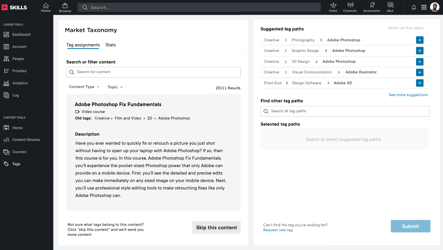Click the Select all that apply text
Image resolution: width=443 pixels, height=250 pixels.
(405, 28)
